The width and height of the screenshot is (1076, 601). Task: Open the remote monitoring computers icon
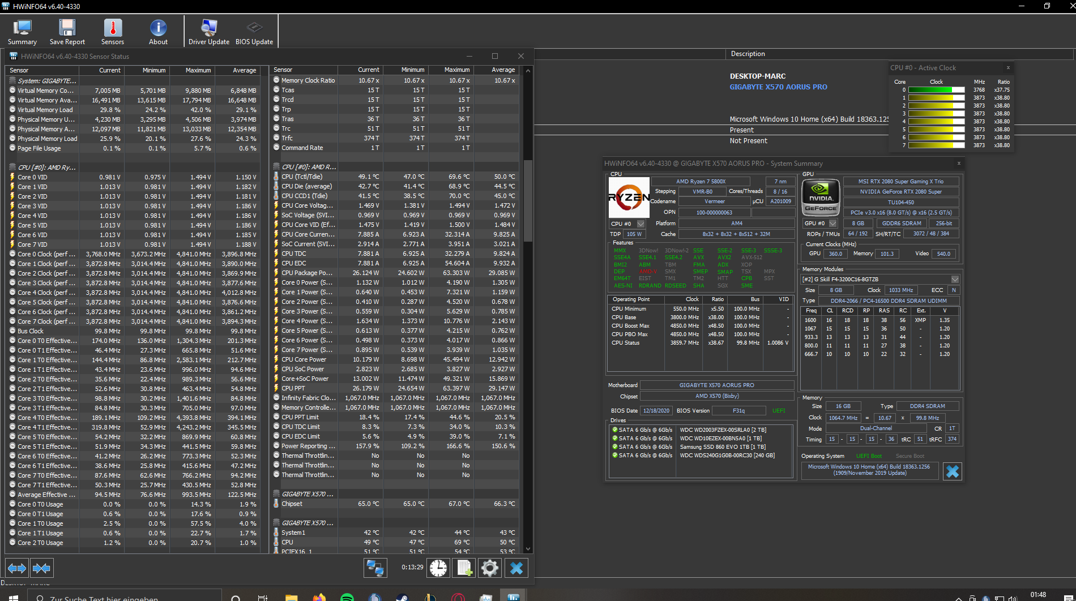tap(375, 568)
